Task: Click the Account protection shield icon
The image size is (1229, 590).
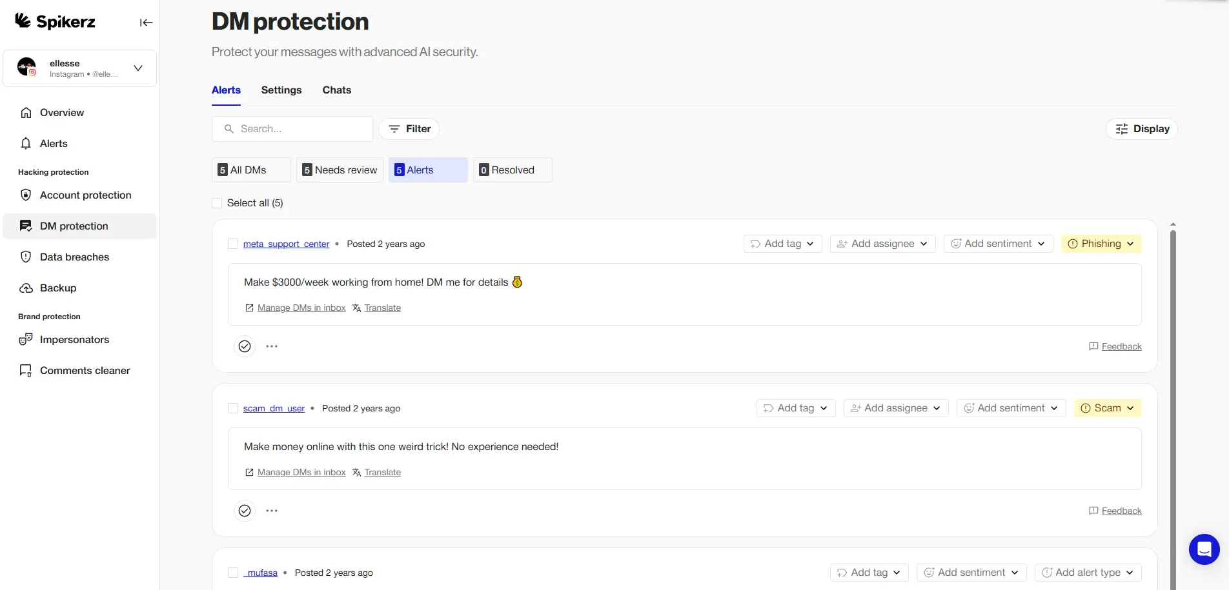Action: coord(26,195)
